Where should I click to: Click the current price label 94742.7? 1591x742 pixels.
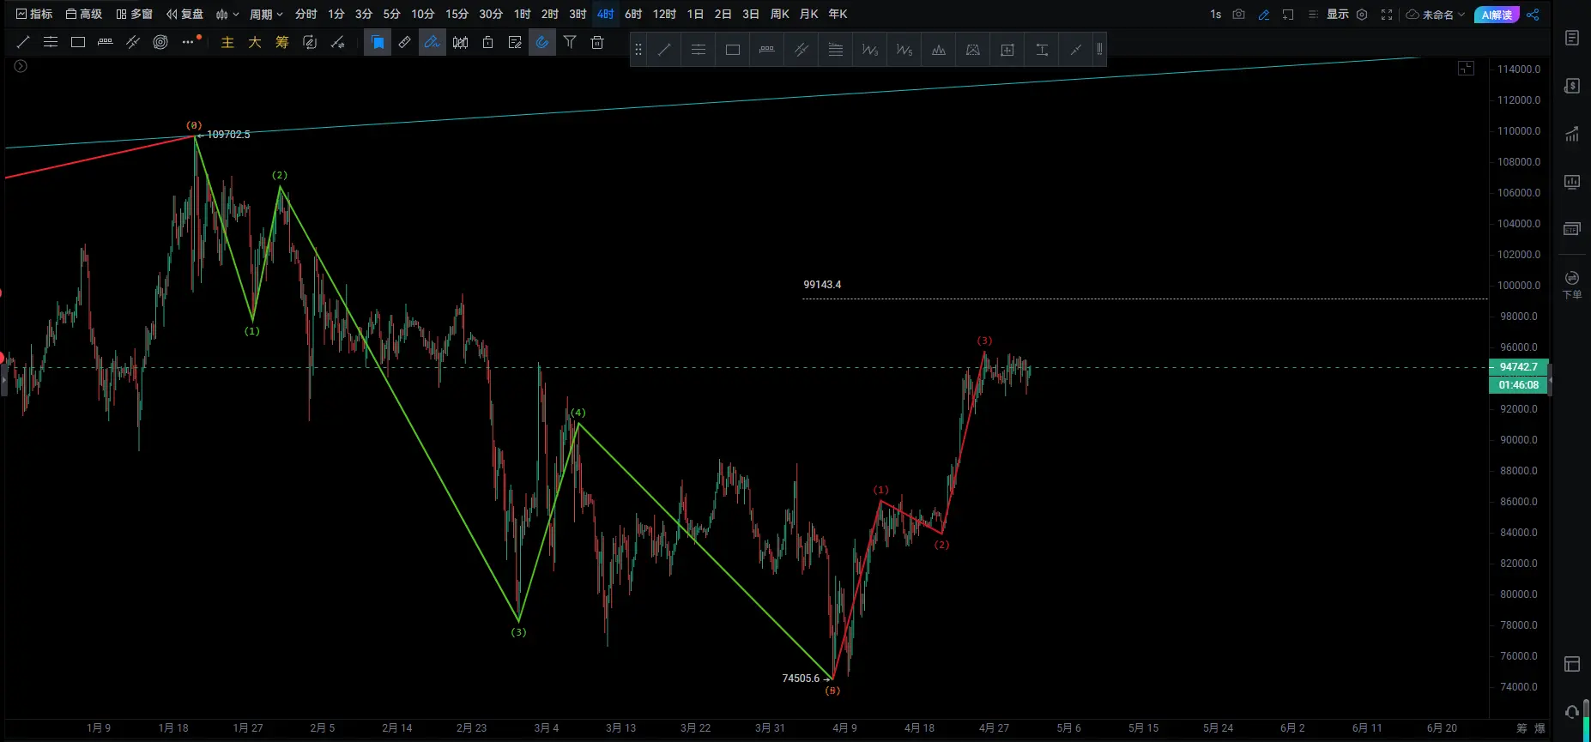pyautogui.click(x=1518, y=367)
